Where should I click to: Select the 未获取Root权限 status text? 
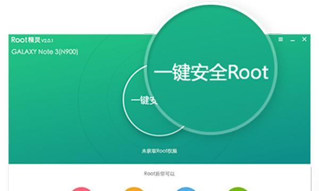[x=159, y=151]
